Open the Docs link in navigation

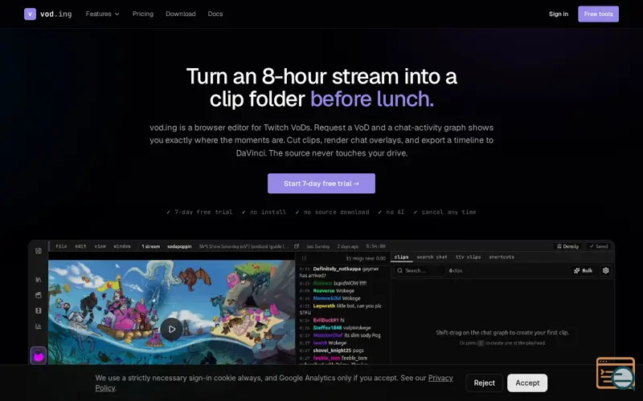point(215,14)
